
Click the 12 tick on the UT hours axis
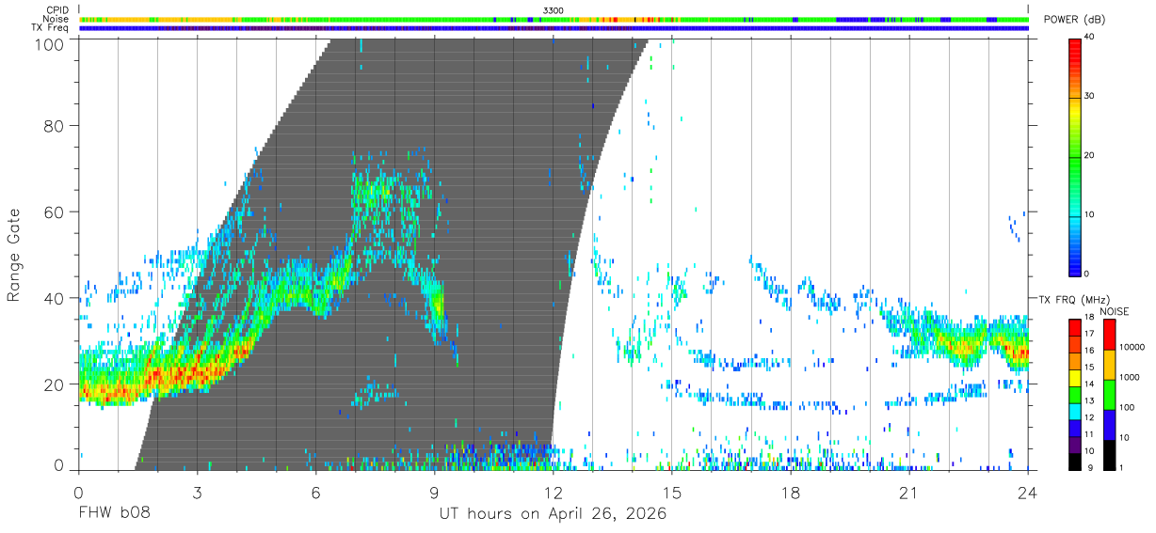553,492
